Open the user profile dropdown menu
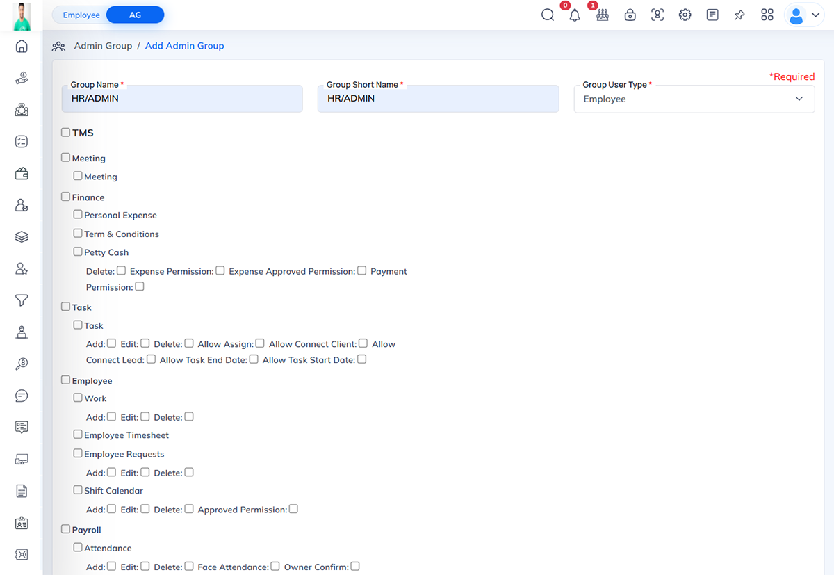This screenshot has height=575, width=834. (x=804, y=15)
